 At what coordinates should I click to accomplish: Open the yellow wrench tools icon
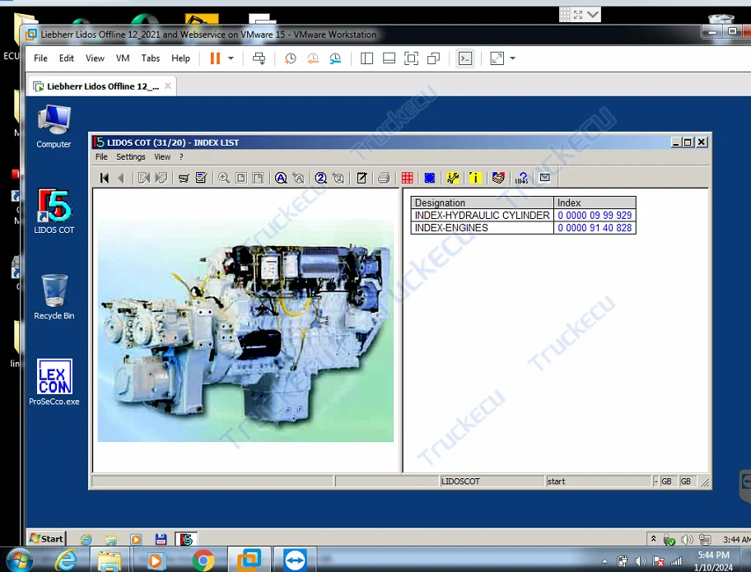pyautogui.click(x=453, y=178)
